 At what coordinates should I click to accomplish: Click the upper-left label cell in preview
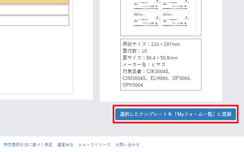coord(146,5)
